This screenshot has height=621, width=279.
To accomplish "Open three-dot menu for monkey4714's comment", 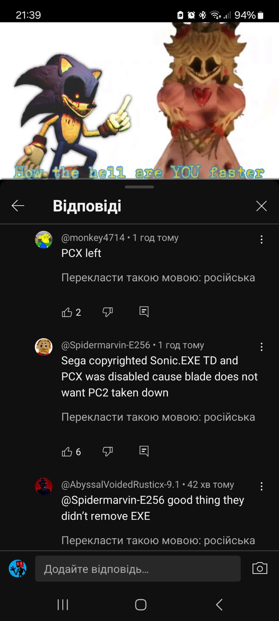I will pos(262,239).
